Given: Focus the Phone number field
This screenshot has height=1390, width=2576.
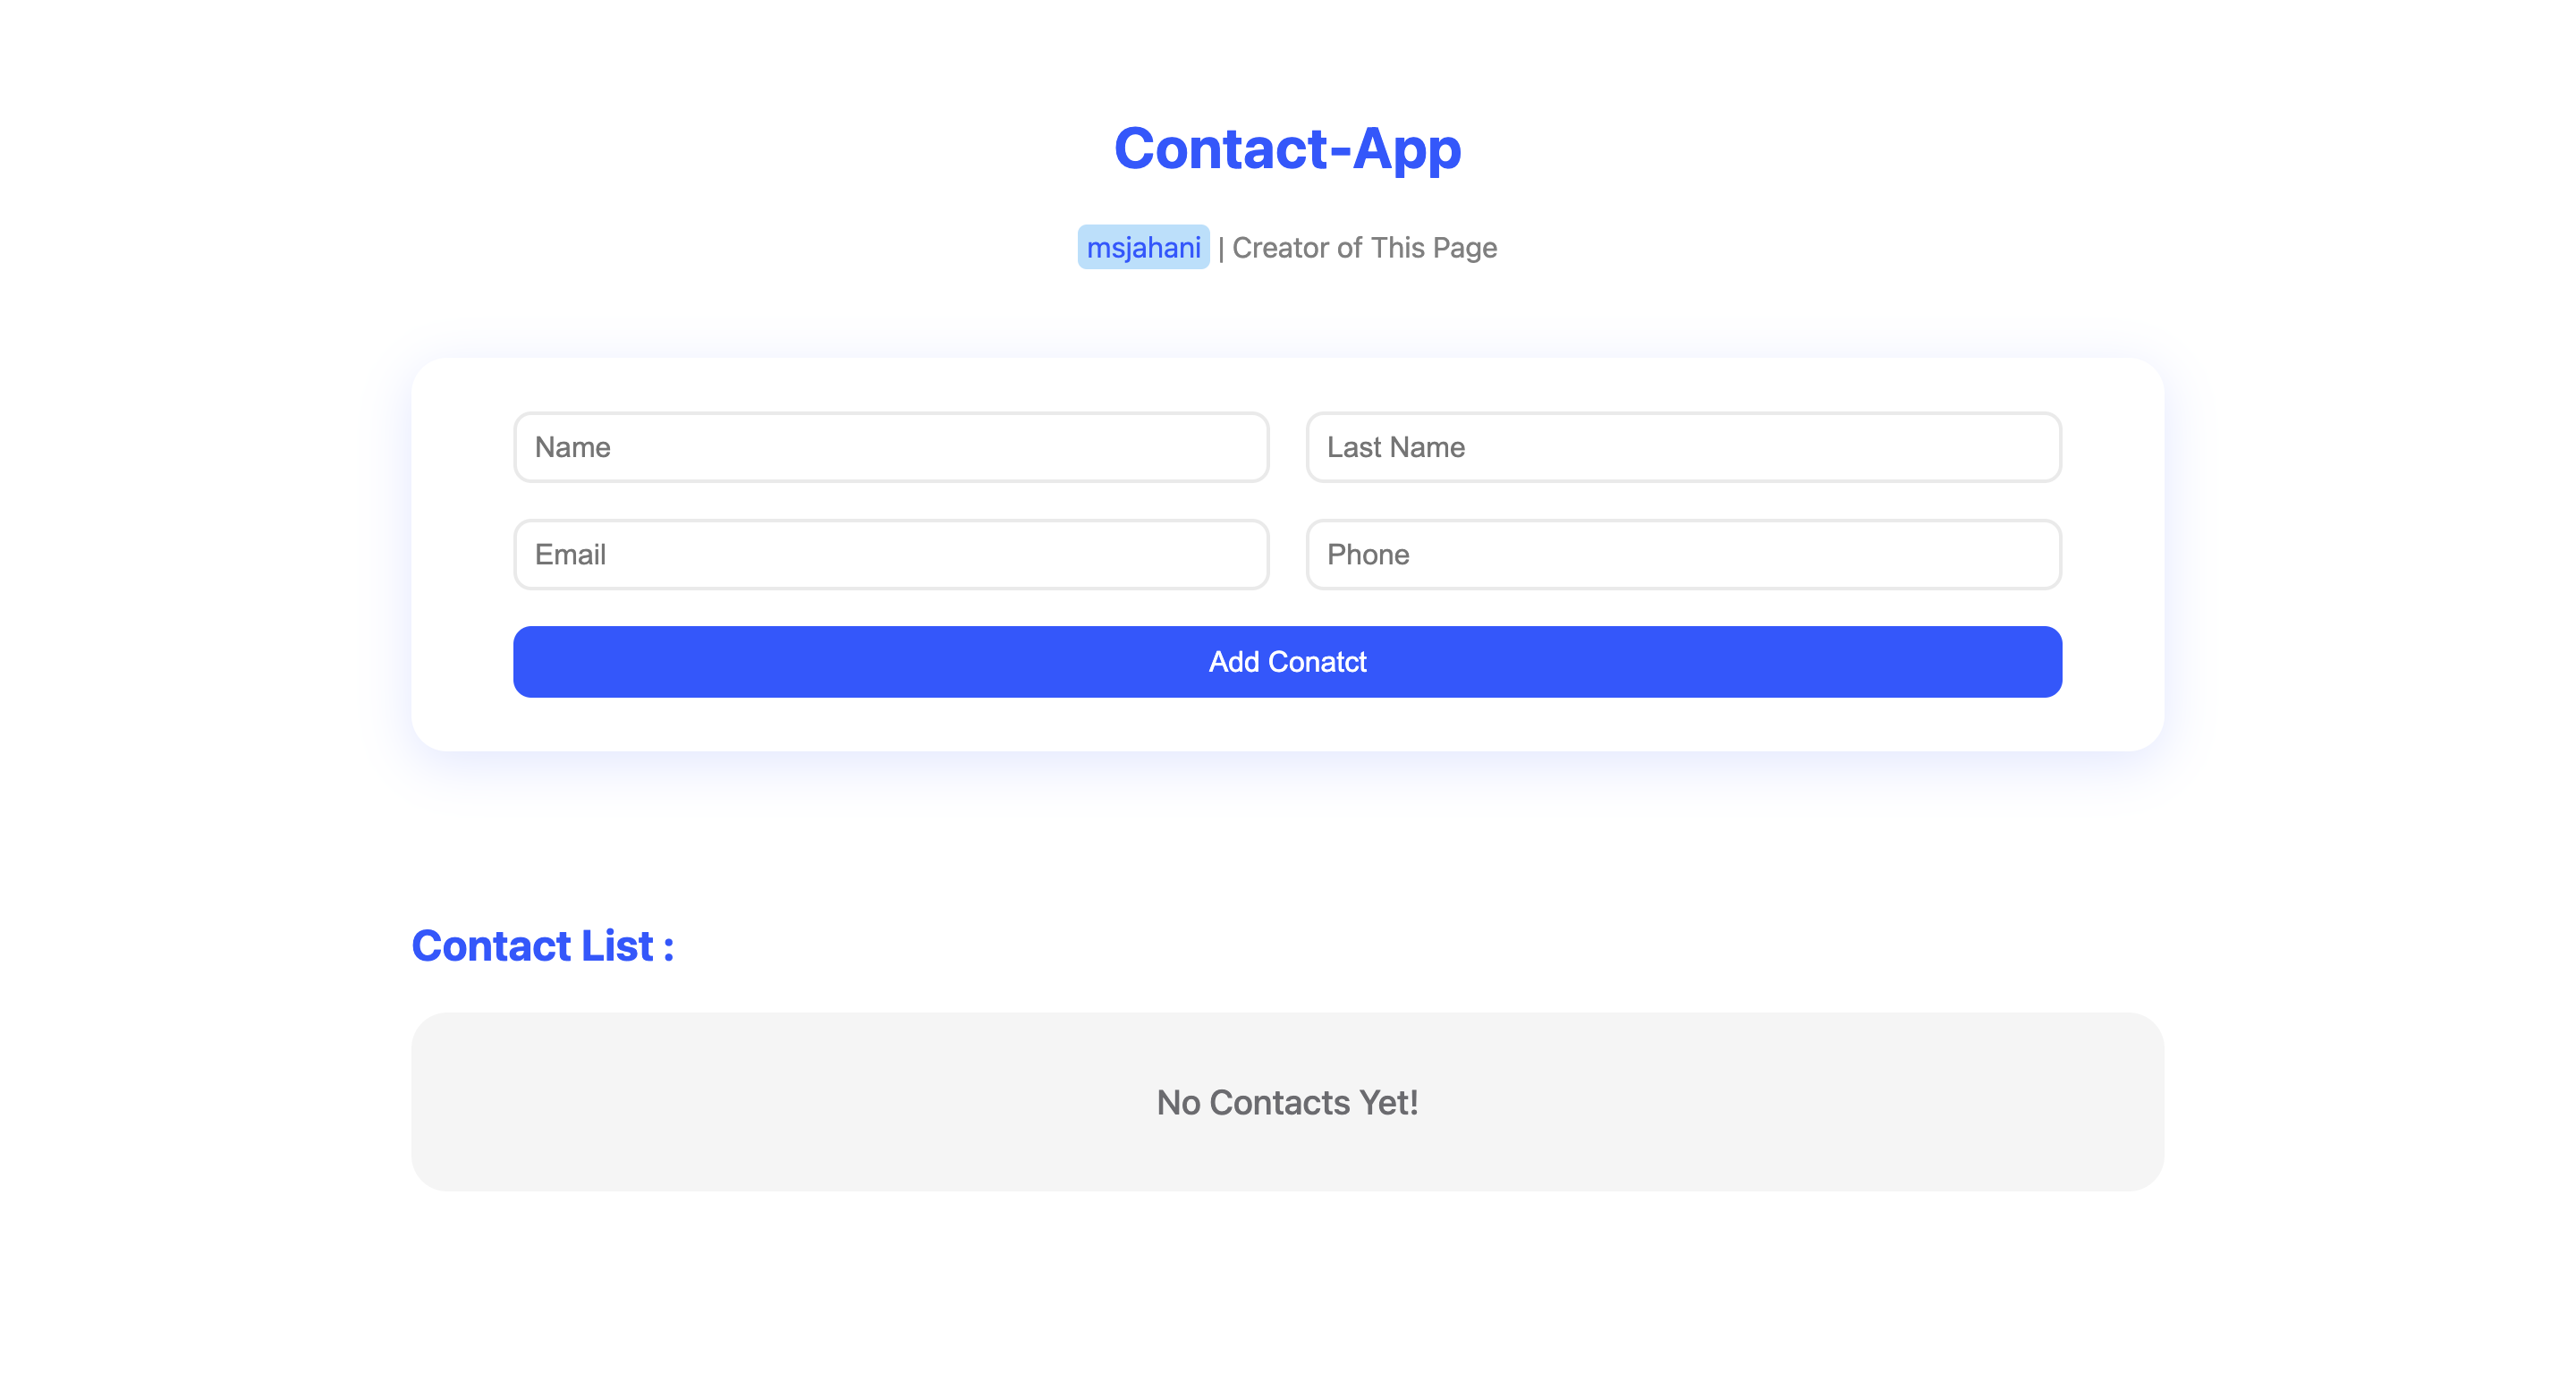Looking at the screenshot, I should 1683,554.
